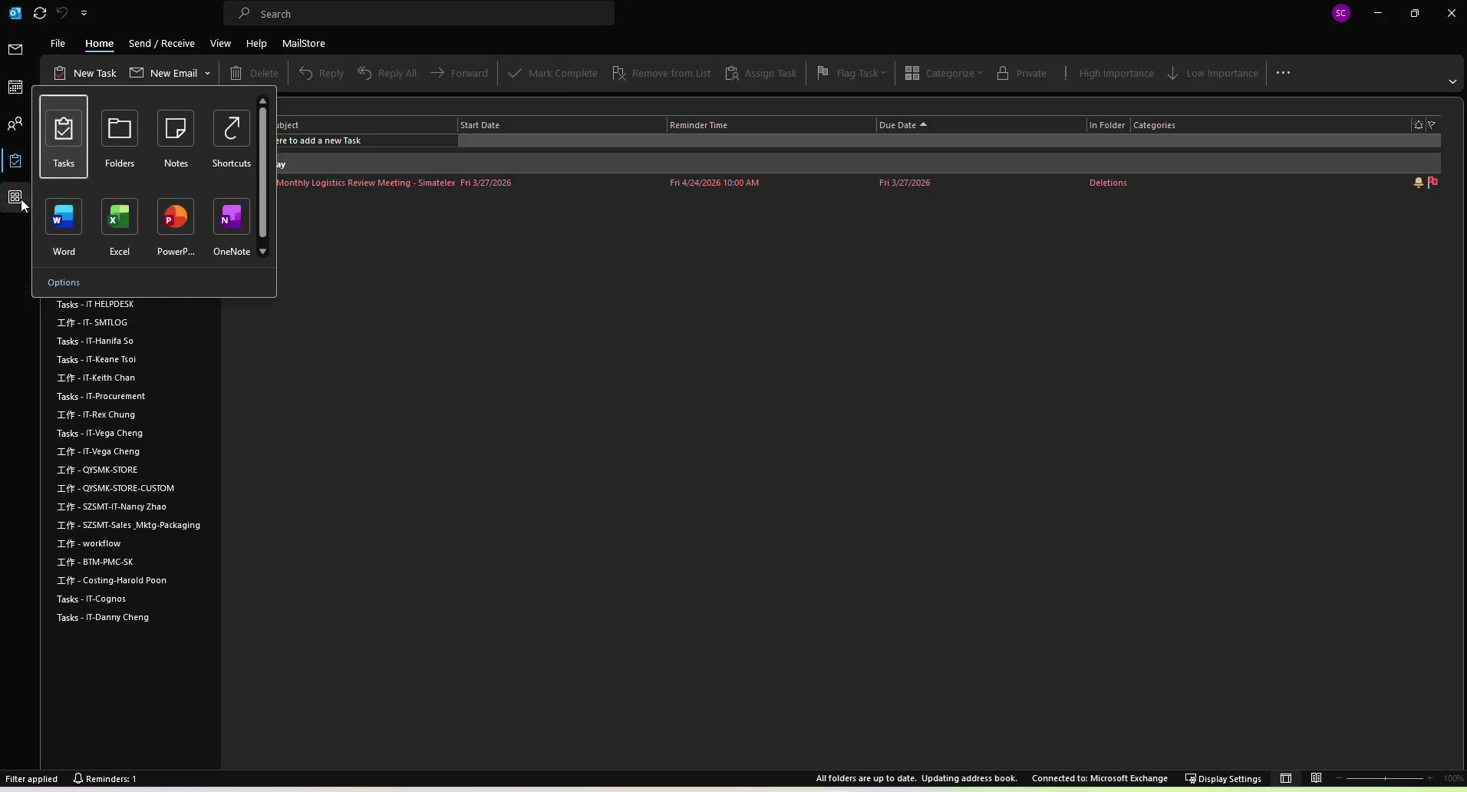Viewport: 1467px width, 792px height.
Task: Switch to Mail in left navigation bar
Action: [15, 50]
